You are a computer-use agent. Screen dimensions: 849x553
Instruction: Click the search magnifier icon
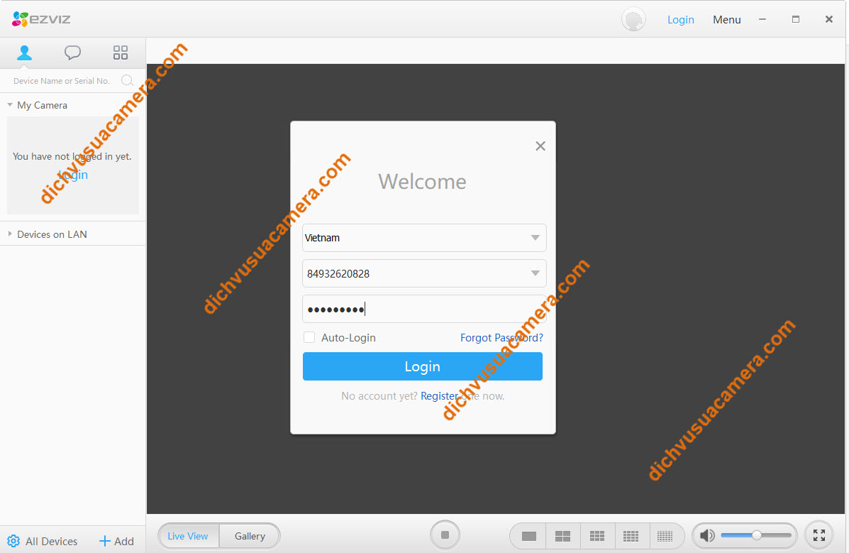tap(127, 80)
